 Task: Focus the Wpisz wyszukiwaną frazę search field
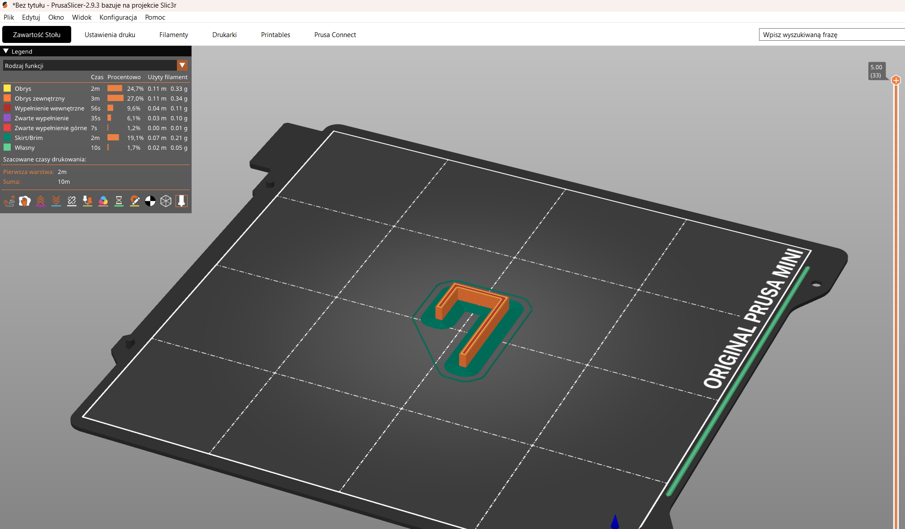tap(832, 34)
